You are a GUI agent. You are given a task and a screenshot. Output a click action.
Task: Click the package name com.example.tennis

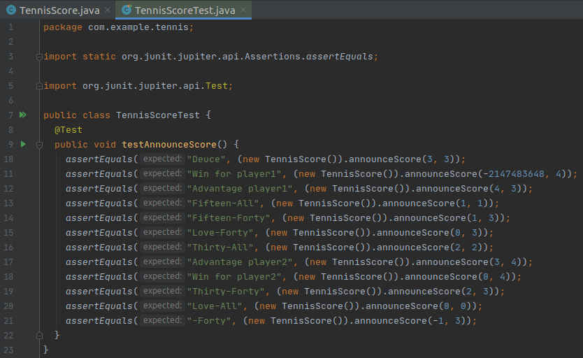tap(138, 27)
